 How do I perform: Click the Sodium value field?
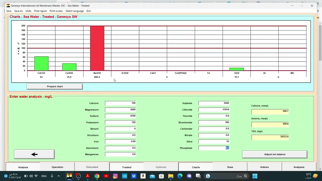(x=120, y=116)
